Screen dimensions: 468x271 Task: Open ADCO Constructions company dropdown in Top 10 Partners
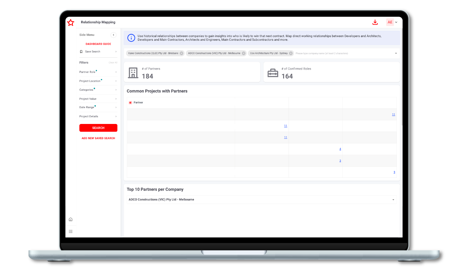(x=262, y=200)
